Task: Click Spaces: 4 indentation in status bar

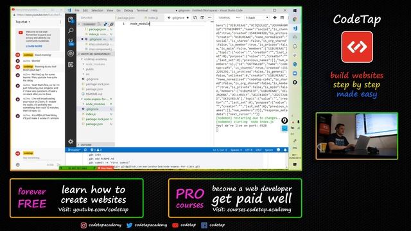Action: [x=236, y=150]
